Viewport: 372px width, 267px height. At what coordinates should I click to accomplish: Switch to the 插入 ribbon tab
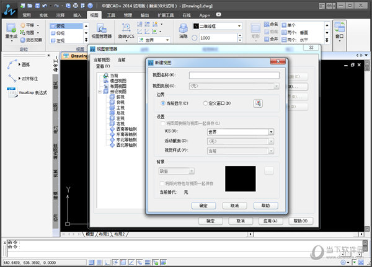(x=77, y=15)
